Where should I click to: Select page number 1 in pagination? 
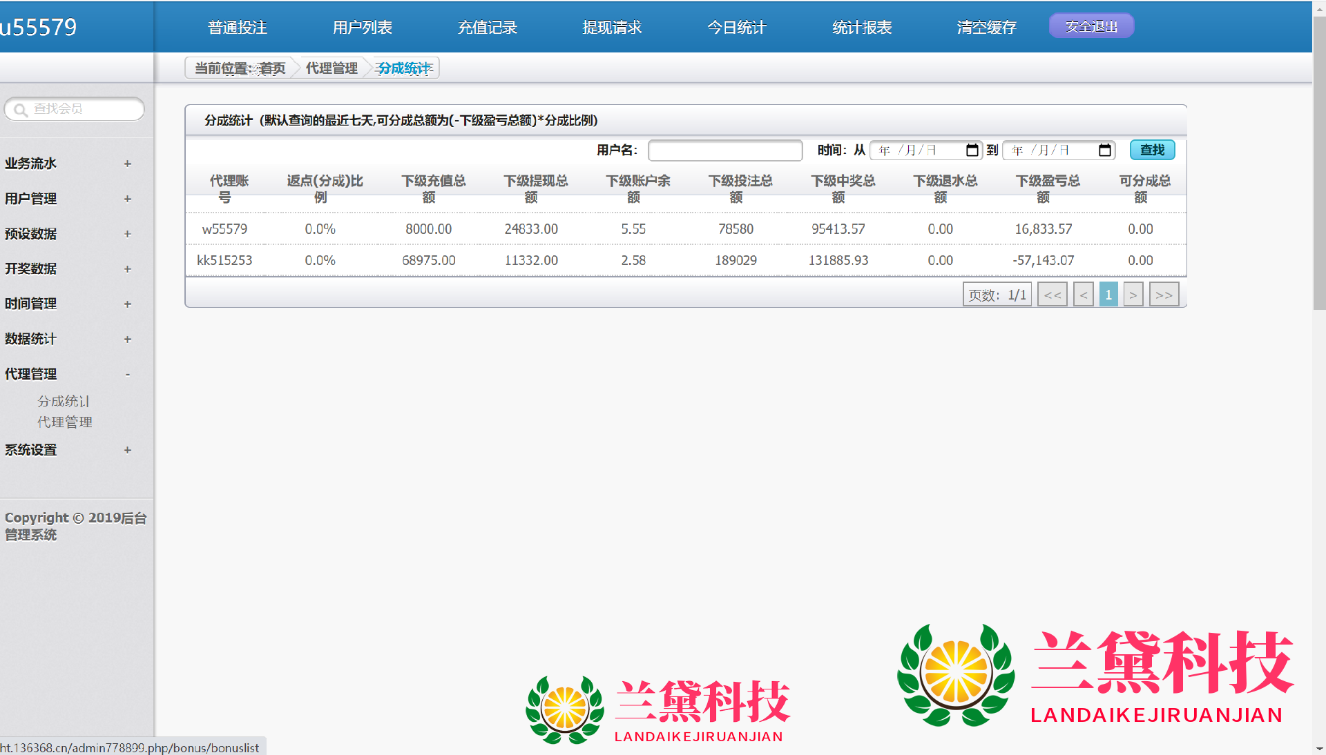[x=1108, y=295]
